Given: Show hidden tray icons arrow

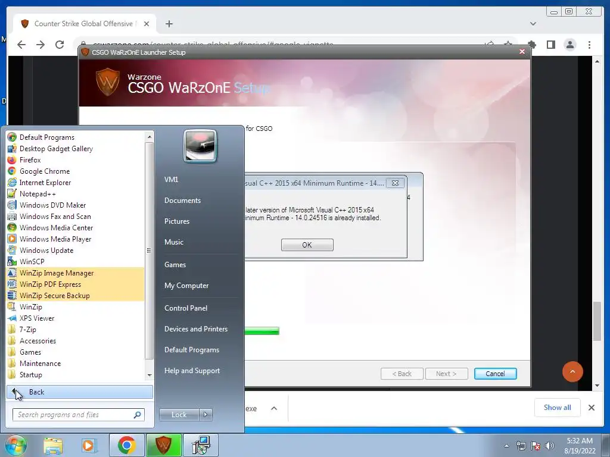Looking at the screenshot, I should [506, 446].
